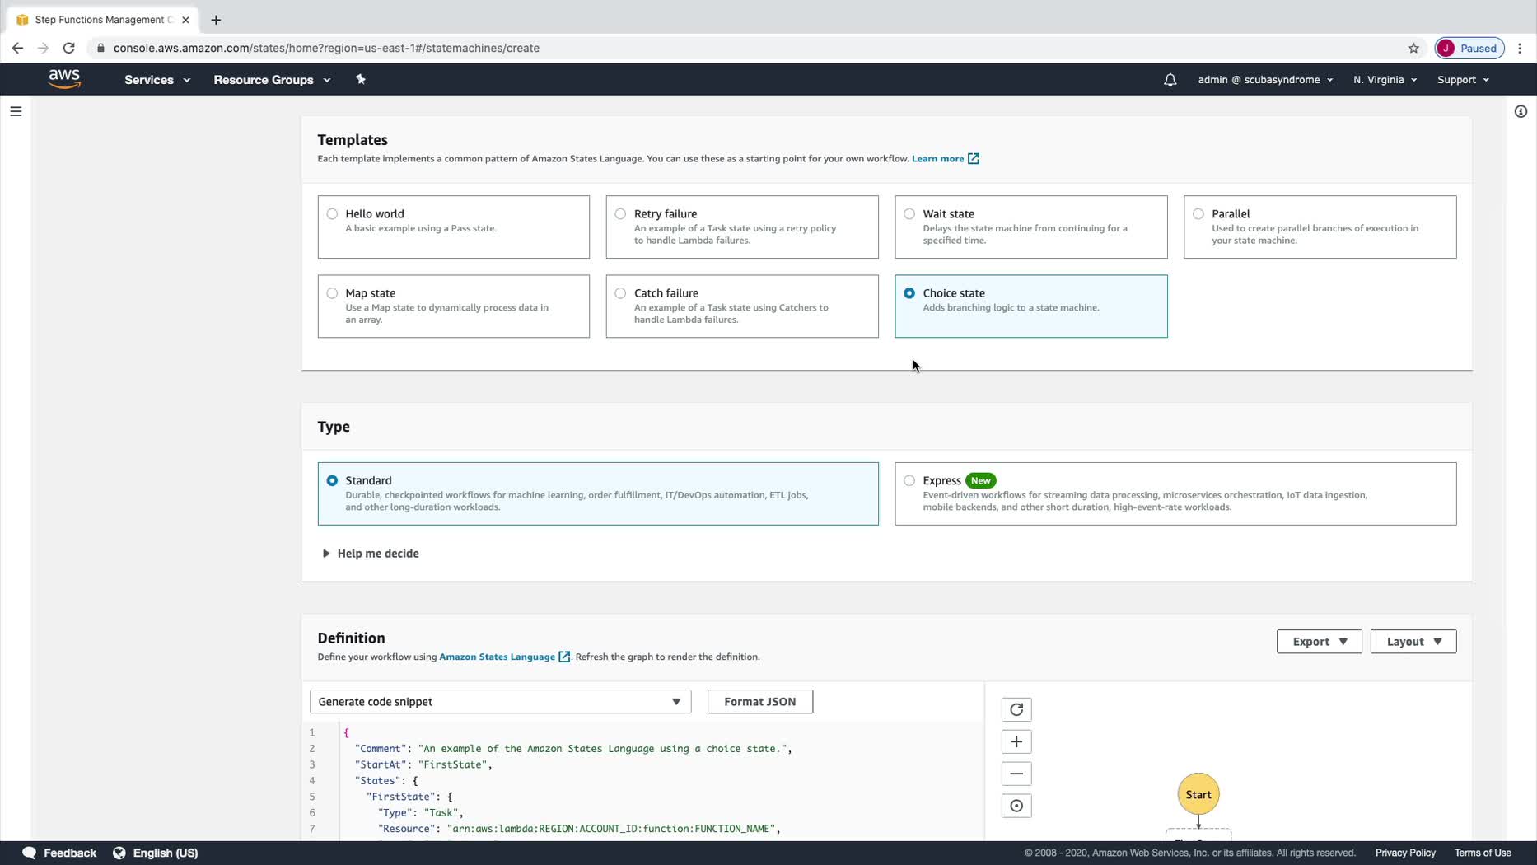The height and width of the screenshot is (865, 1537).
Task: Click the "Type": "Task" line in code
Action: click(421, 812)
